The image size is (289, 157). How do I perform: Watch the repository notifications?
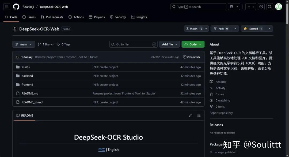(194, 28)
